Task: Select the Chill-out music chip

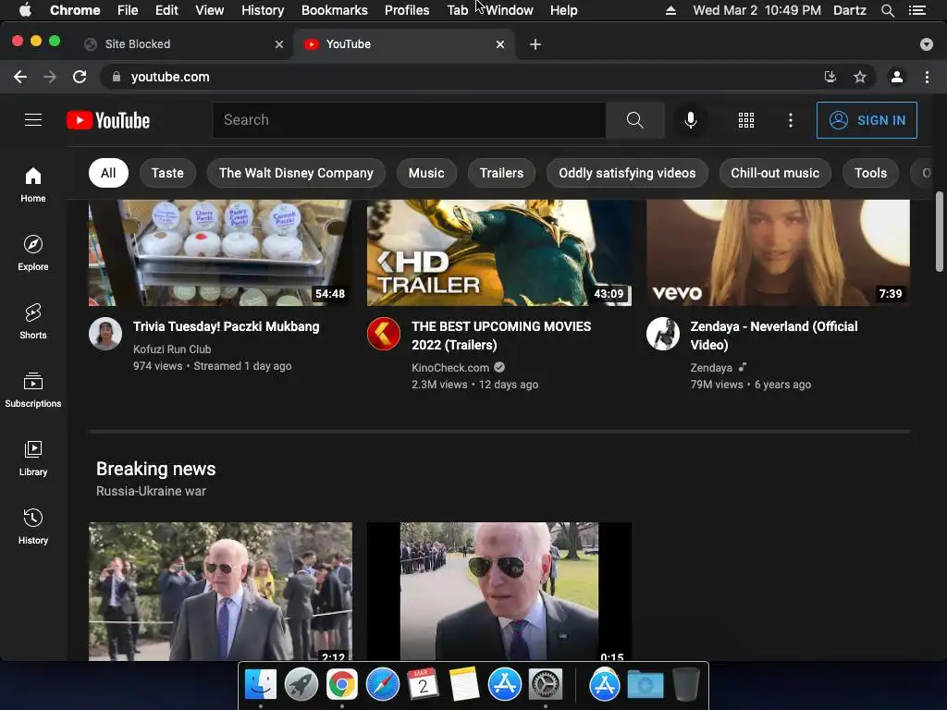Action: click(775, 173)
